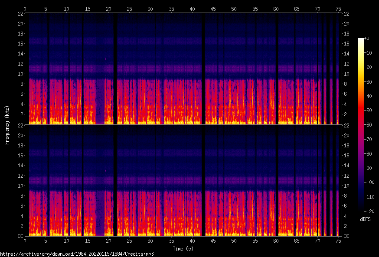Click the 0 tick on the top time axis

coord(25,9)
